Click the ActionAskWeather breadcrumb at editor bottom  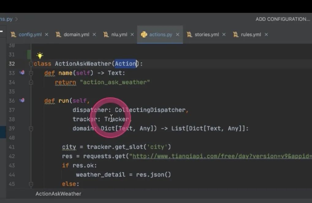tap(58, 194)
